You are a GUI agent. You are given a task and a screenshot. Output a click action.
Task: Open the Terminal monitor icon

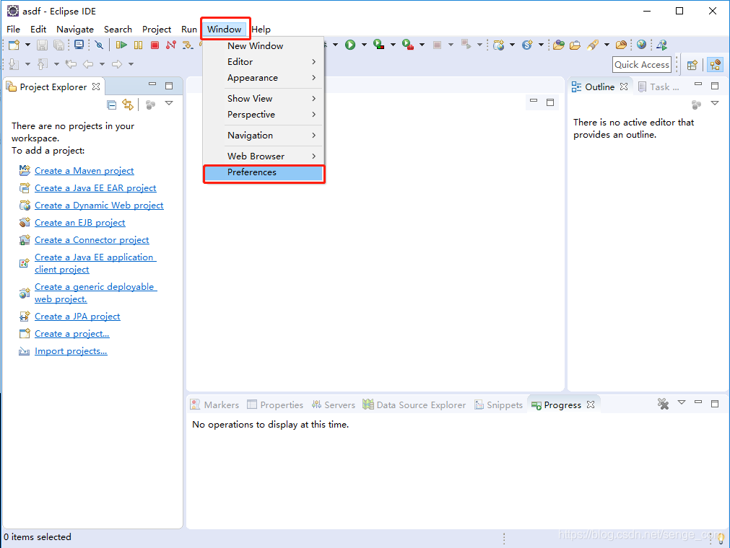coord(79,45)
